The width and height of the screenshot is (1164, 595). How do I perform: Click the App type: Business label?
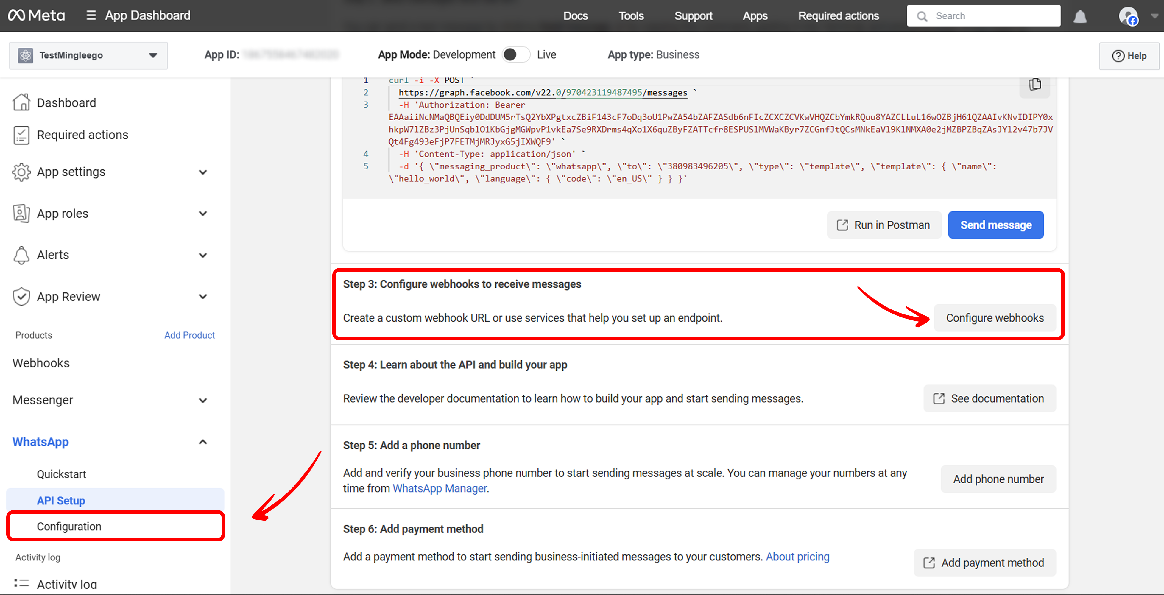tap(653, 55)
